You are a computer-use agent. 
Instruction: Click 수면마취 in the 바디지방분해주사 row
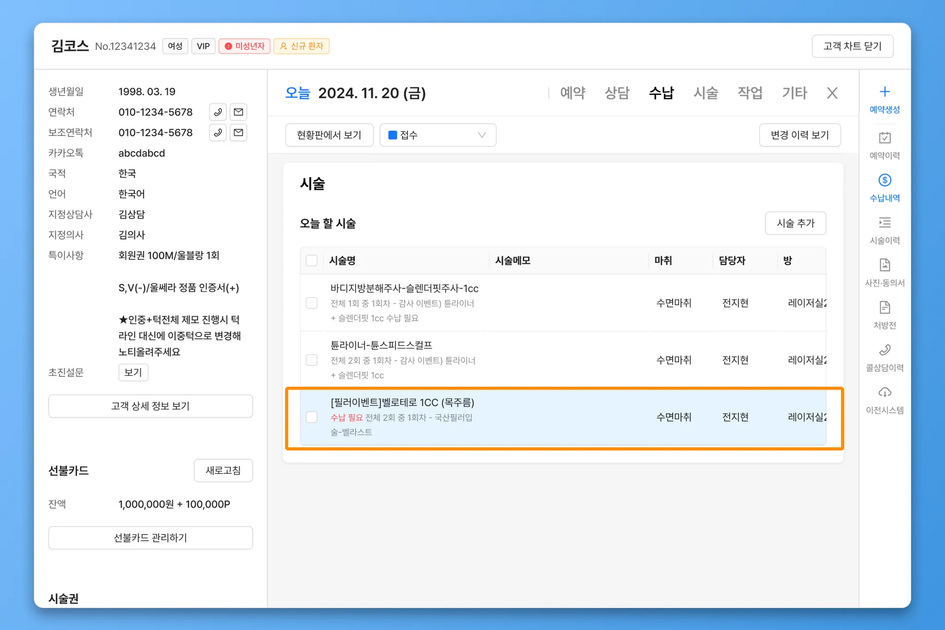coord(674,303)
